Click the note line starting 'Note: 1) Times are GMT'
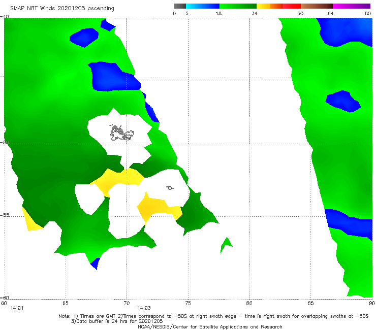 click(x=213, y=316)
